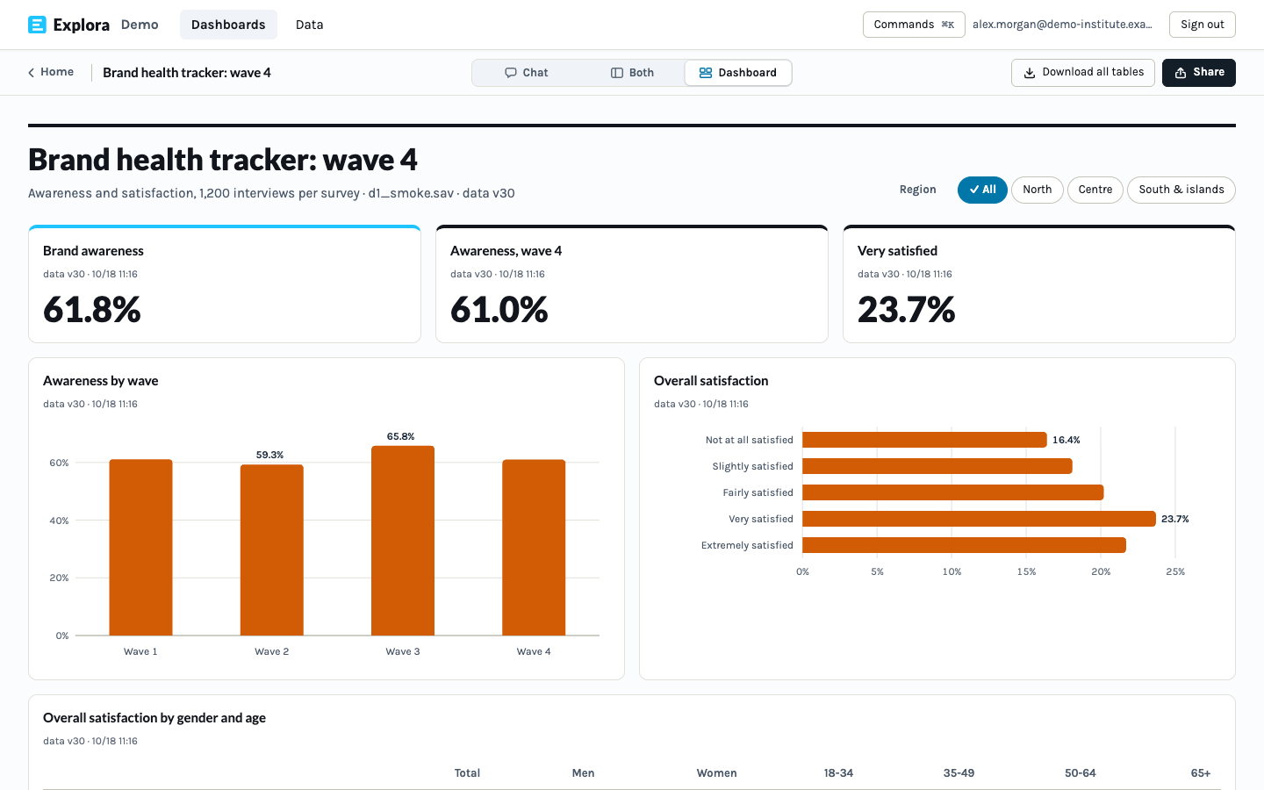The width and height of the screenshot is (1264, 790).
Task: Click the Very satisfied 23.7% card
Action: (1039, 284)
